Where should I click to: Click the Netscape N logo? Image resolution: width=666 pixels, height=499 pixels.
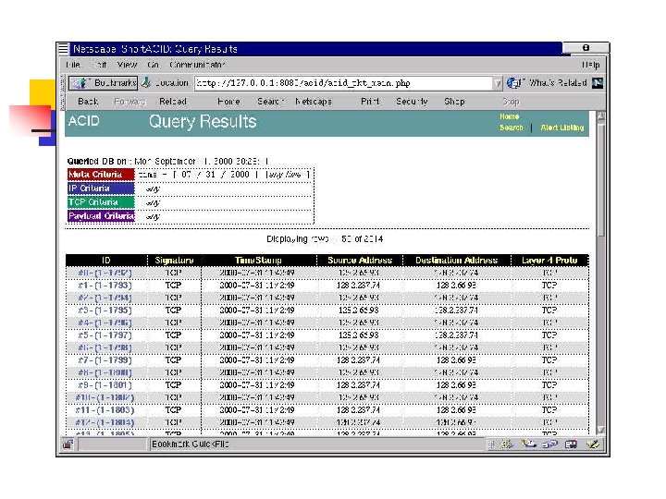point(598,83)
